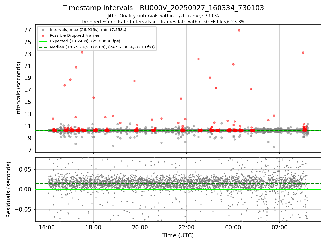Click the "Intervals (seconds)" y-axis label
This screenshot has height=245, width=327.
point(19,88)
